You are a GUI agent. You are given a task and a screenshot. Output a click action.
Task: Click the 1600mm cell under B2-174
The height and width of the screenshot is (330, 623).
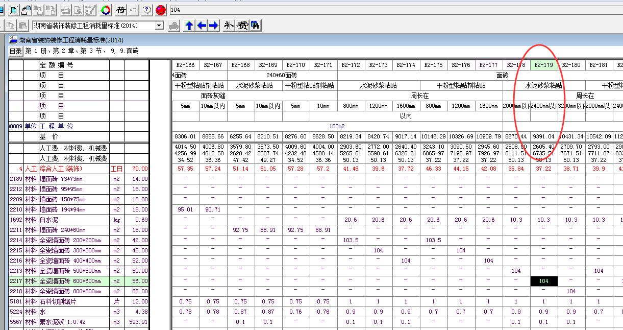[x=406, y=106]
